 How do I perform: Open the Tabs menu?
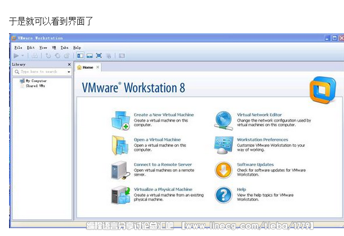65,48
